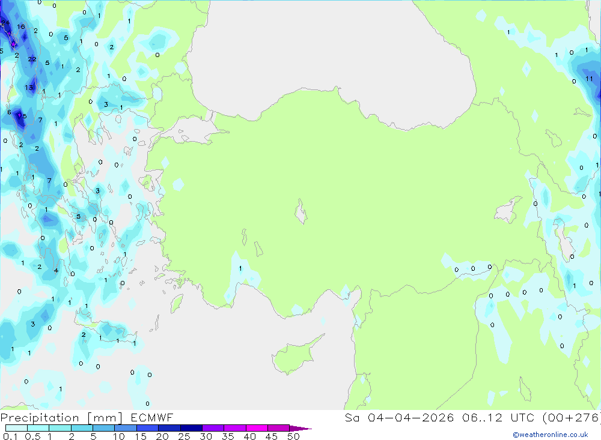Viewport: 601px width, 440px height.
Task: Click the 30–35 mm legend swatch
Action: [213, 428]
